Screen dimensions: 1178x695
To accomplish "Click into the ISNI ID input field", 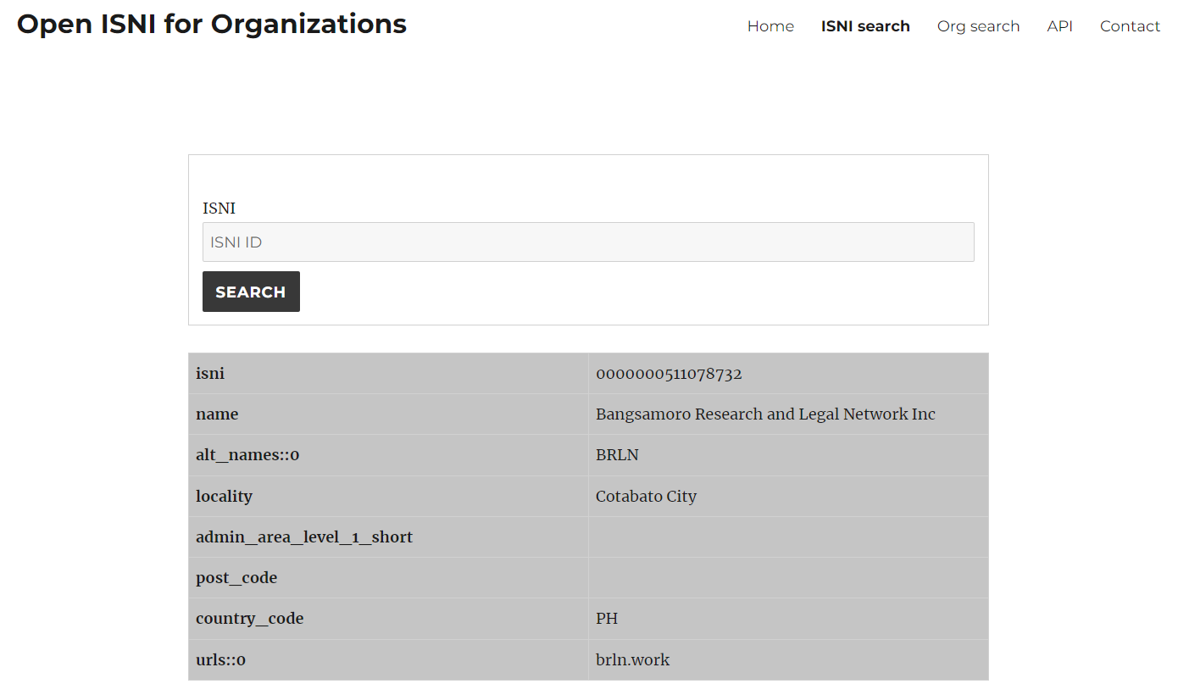I will pyautogui.click(x=588, y=242).
